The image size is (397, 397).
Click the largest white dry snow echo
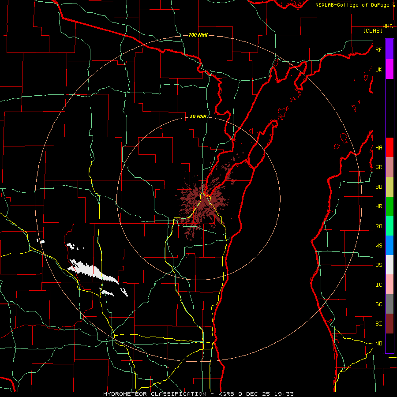pyautogui.click(x=93, y=271)
